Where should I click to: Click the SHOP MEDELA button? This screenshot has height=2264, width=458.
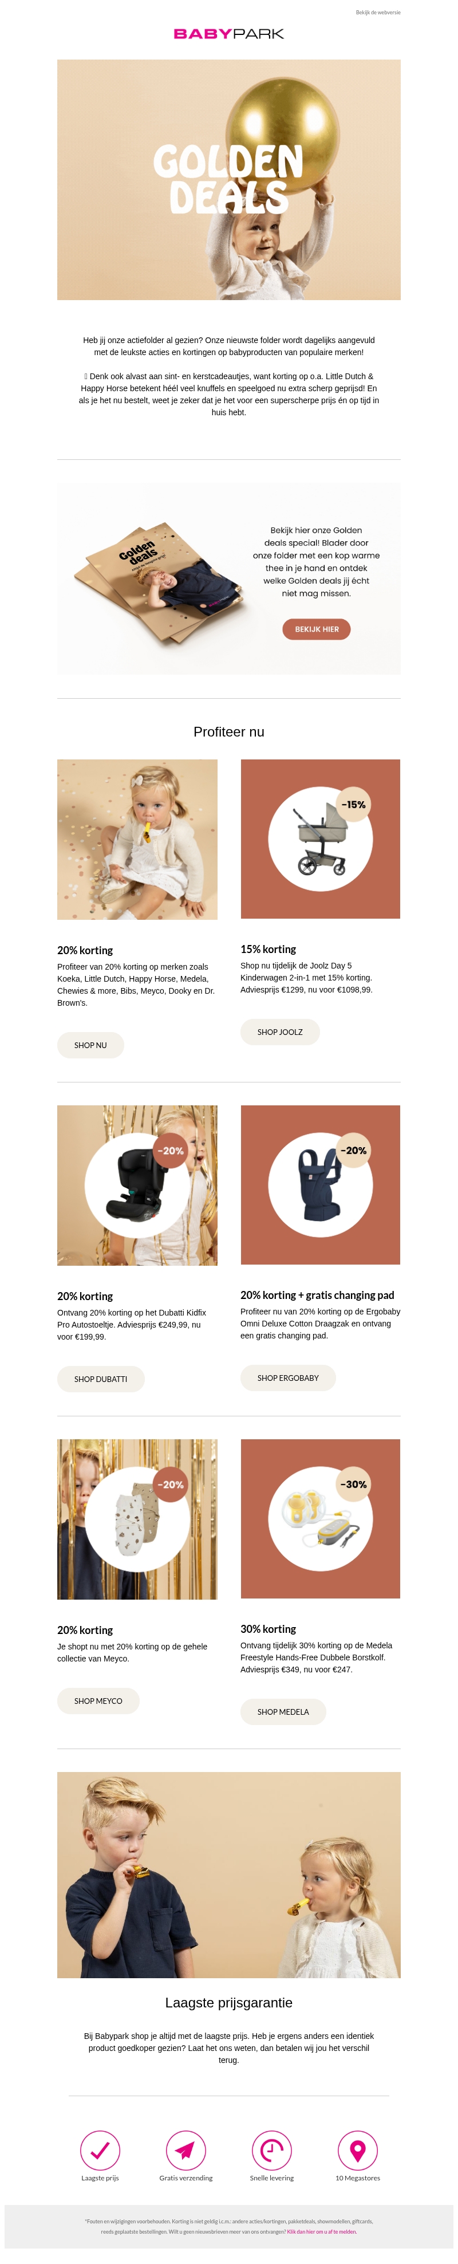coord(283,1712)
